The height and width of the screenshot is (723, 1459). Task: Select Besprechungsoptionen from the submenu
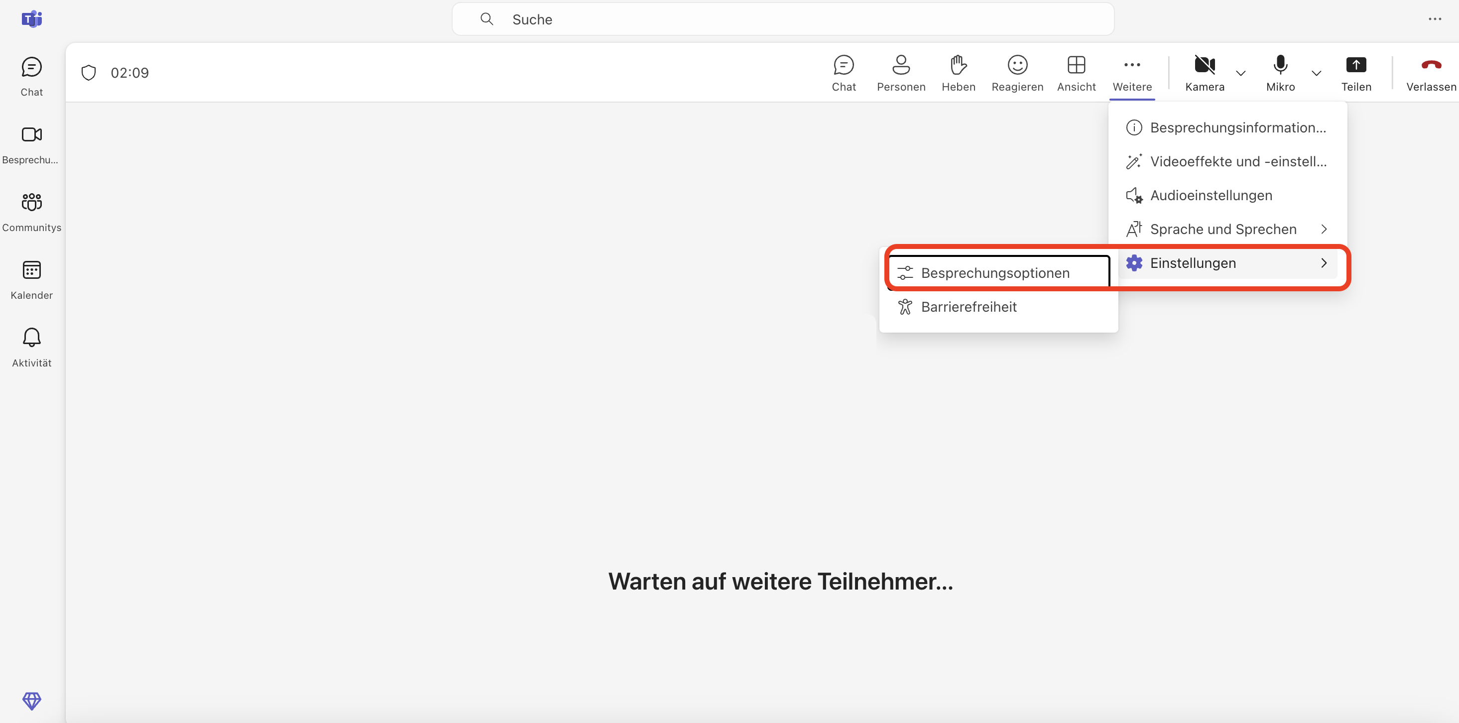click(994, 272)
